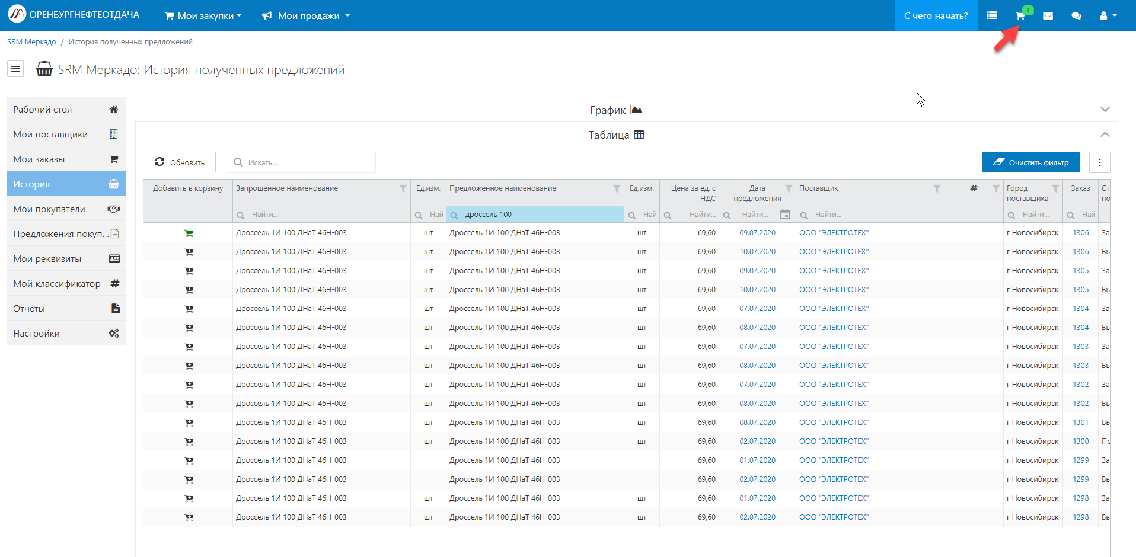Viewport: 1136px width, 557px height.
Task: Open calendar picker in date filter
Action: tap(784, 215)
